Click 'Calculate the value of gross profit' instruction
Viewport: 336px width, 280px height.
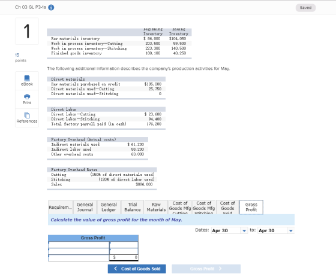coord(116,220)
